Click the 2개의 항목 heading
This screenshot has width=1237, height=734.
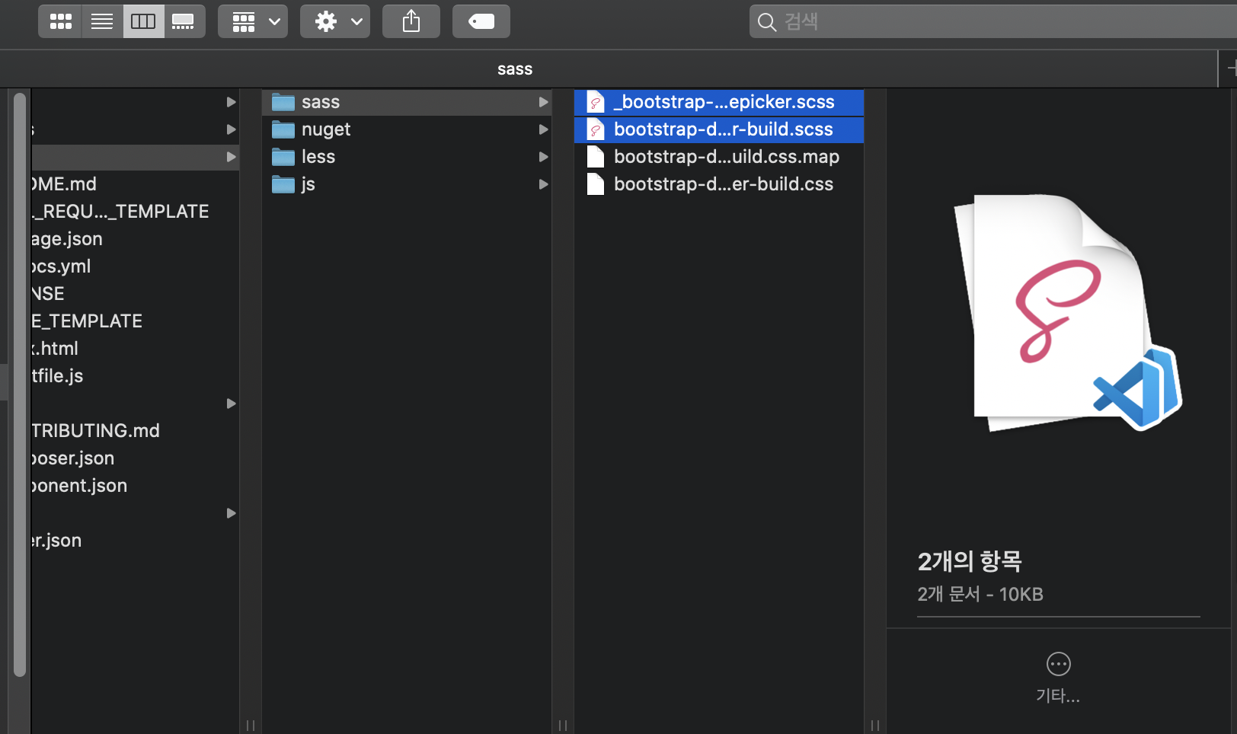tap(970, 561)
